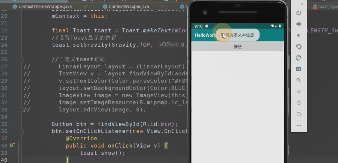
Task: Click 'findViewById(R.id.btn)' on line 35
Action: [x=136, y=124]
